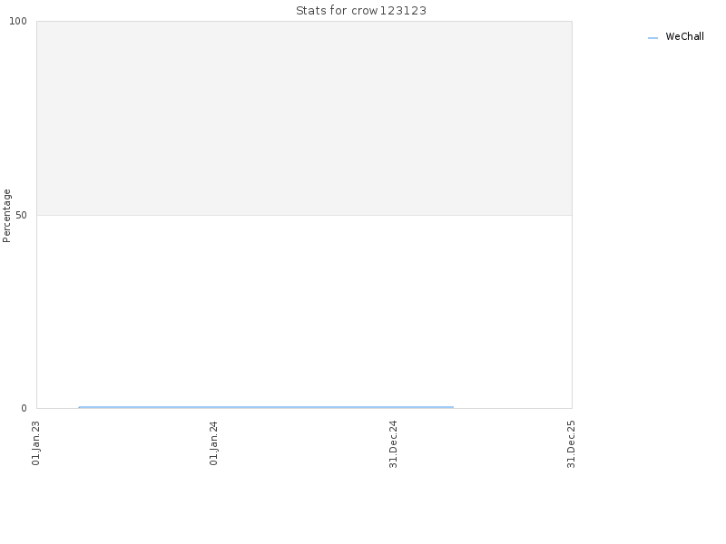This screenshot has height=544, width=726.
Task: Click the username crow123123 in the title
Action: (389, 11)
